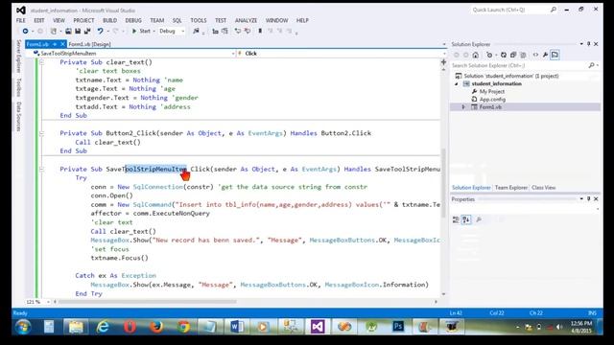
Task: Open Windows Start menu
Action: coord(23,327)
